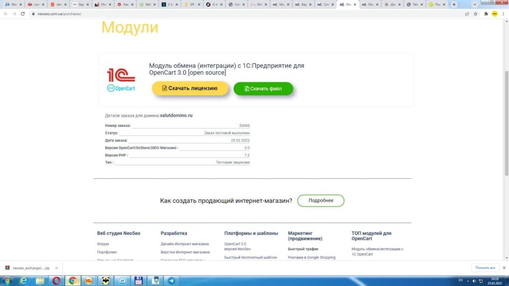Viewport: 509px width, 286px height.
Task: Click the green Скачать файл button
Action: point(263,89)
